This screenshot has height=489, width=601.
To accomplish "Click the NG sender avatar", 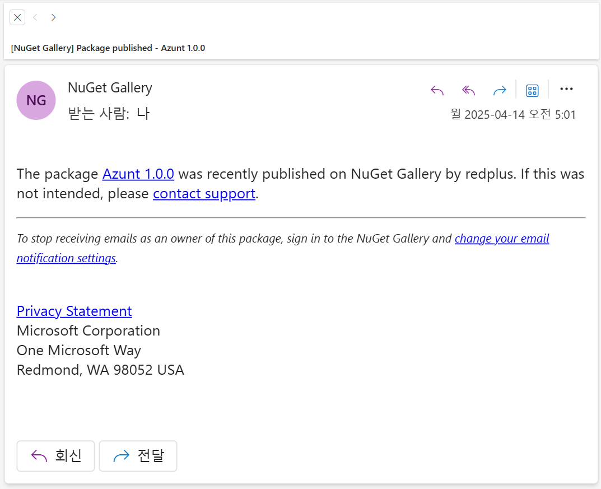I will click(x=36, y=100).
